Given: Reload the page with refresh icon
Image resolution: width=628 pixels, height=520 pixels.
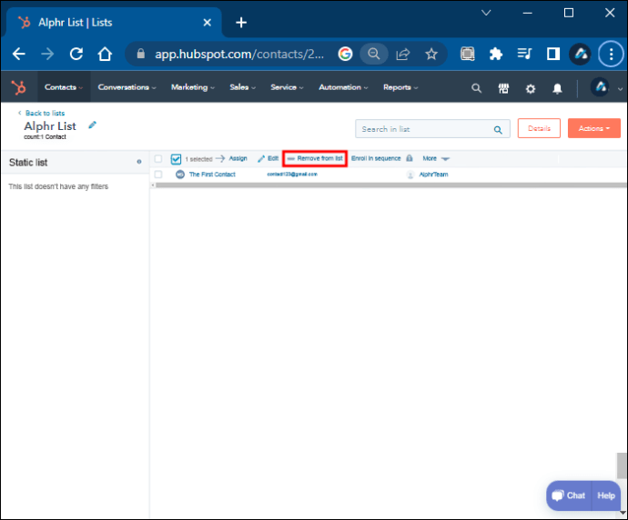Looking at the screenshot, I should tap(76, 54).
